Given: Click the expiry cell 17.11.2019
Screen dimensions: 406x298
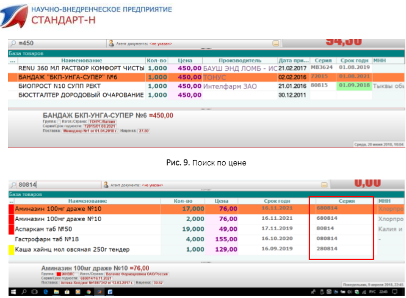Looking at the screenshot, I should tap(277, 228).
